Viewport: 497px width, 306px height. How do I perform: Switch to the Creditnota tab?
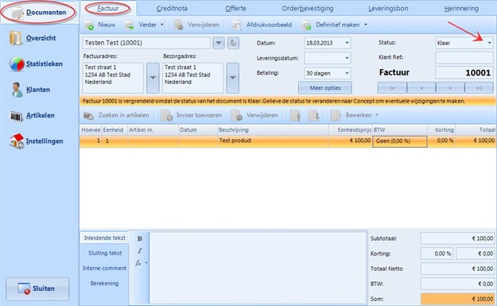pos(172,9)
